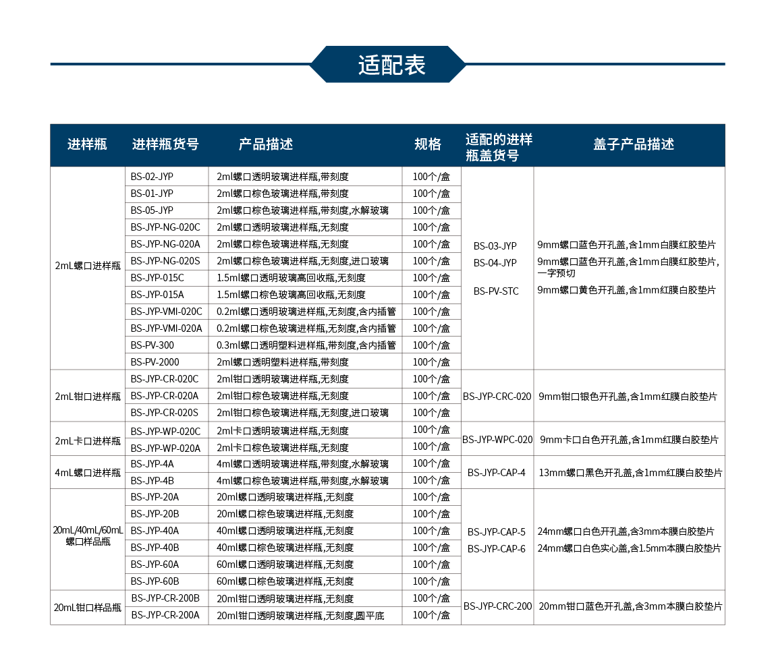
Task: Click the BS-JYP-60A product code
Action: click(x=155, y=565)
